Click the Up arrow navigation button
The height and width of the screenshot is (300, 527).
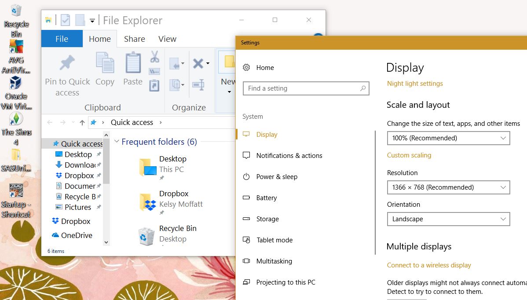coord(82,123)
